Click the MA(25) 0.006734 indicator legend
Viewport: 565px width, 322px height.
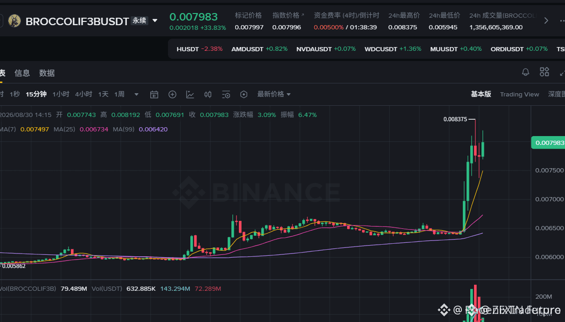coord(81,129)
